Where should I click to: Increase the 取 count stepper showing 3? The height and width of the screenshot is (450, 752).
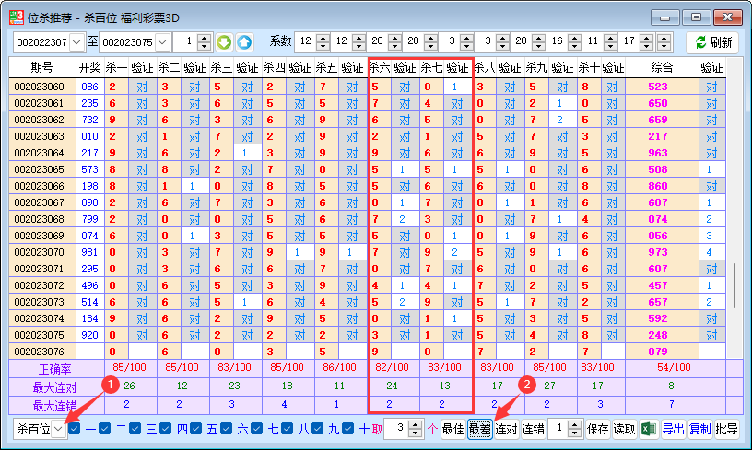coord(416,424)
